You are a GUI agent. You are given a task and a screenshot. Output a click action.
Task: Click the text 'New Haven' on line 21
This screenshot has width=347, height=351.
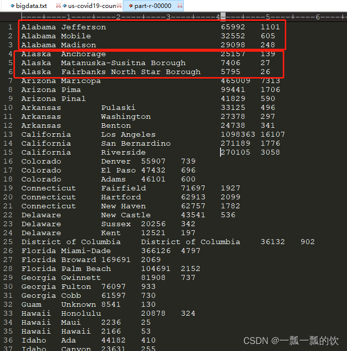coord(123,206)
